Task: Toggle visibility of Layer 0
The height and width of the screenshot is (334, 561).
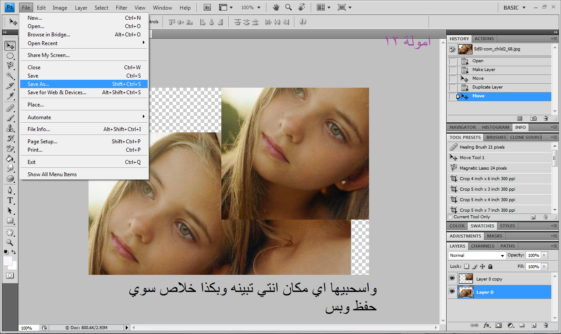Action: click(x=452, y=292)
